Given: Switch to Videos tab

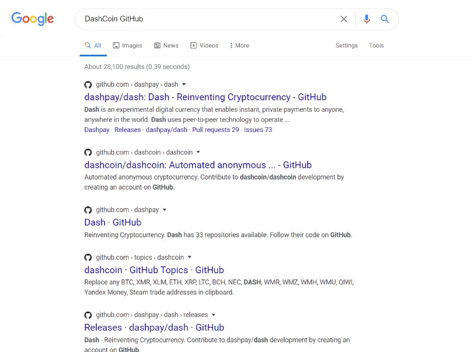Looking at the screenshot, I should click(204, 46).
